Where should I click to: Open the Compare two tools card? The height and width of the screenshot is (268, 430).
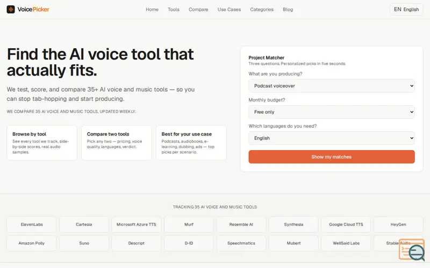click(x=117, y=143)
